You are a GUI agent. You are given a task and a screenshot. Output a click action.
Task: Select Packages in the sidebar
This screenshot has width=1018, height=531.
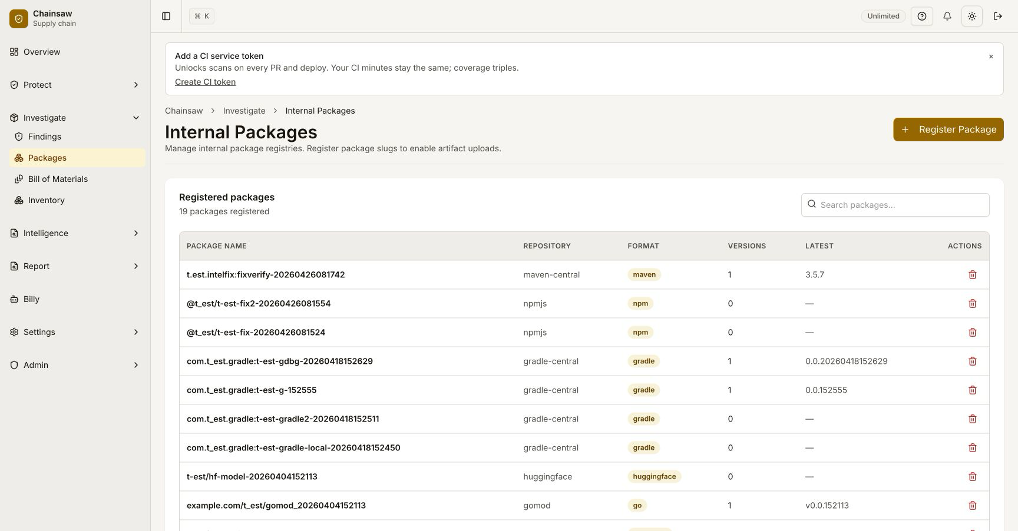pyautogui.click(x=77, y=158)
